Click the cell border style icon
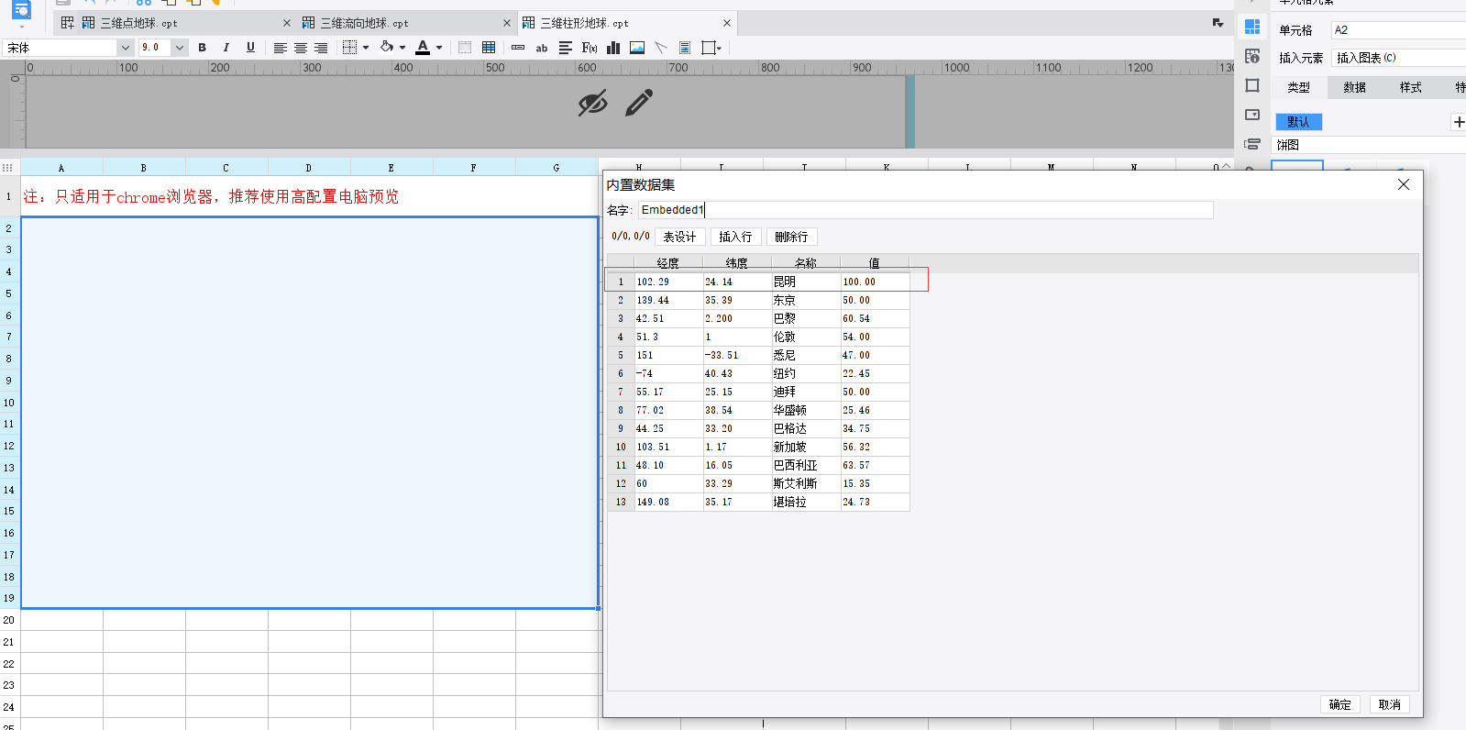Viewport: 1466px width, 730px height. coord(349,48)
